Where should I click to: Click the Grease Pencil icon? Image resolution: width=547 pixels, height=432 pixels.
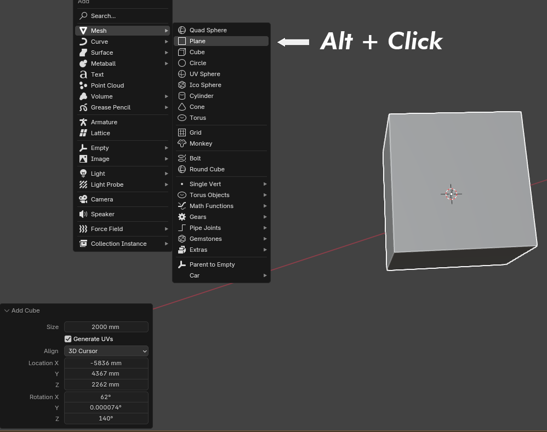[83, 108]
